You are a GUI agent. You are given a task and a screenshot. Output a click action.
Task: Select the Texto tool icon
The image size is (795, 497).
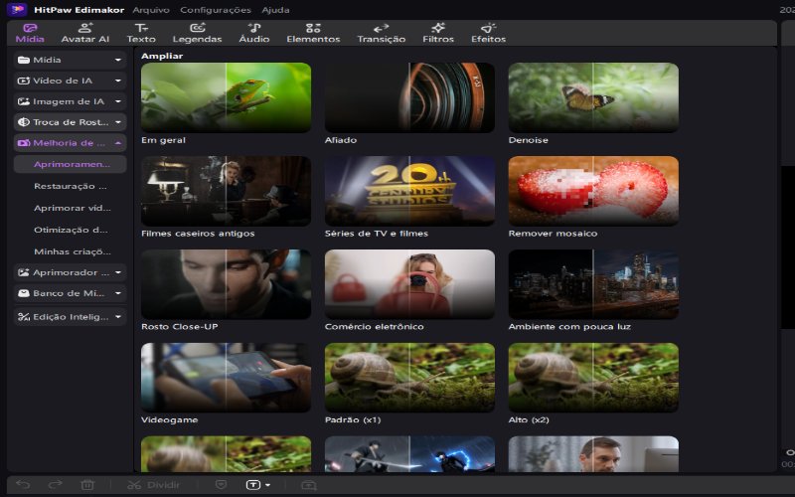click(x=141, y=28)
